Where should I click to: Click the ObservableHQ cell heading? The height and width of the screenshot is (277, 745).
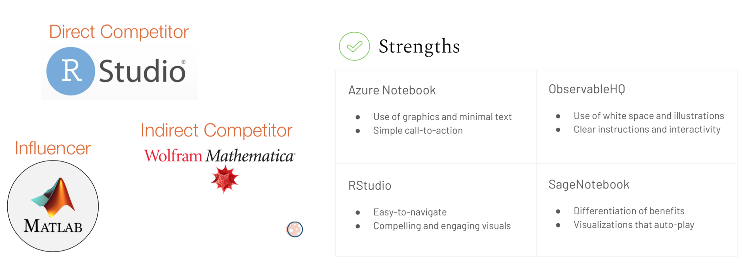pyautogui.click(x=587, y=89)
